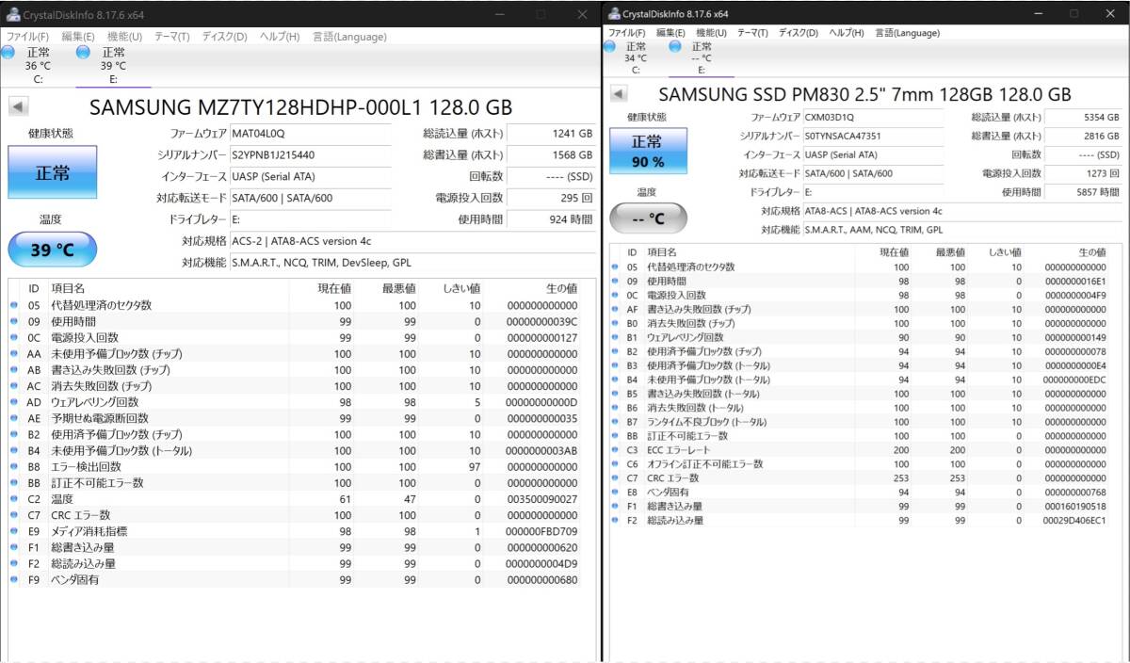Click status dot of ID C7 row, left window
1130x663 pixels.
pos(14,515)
